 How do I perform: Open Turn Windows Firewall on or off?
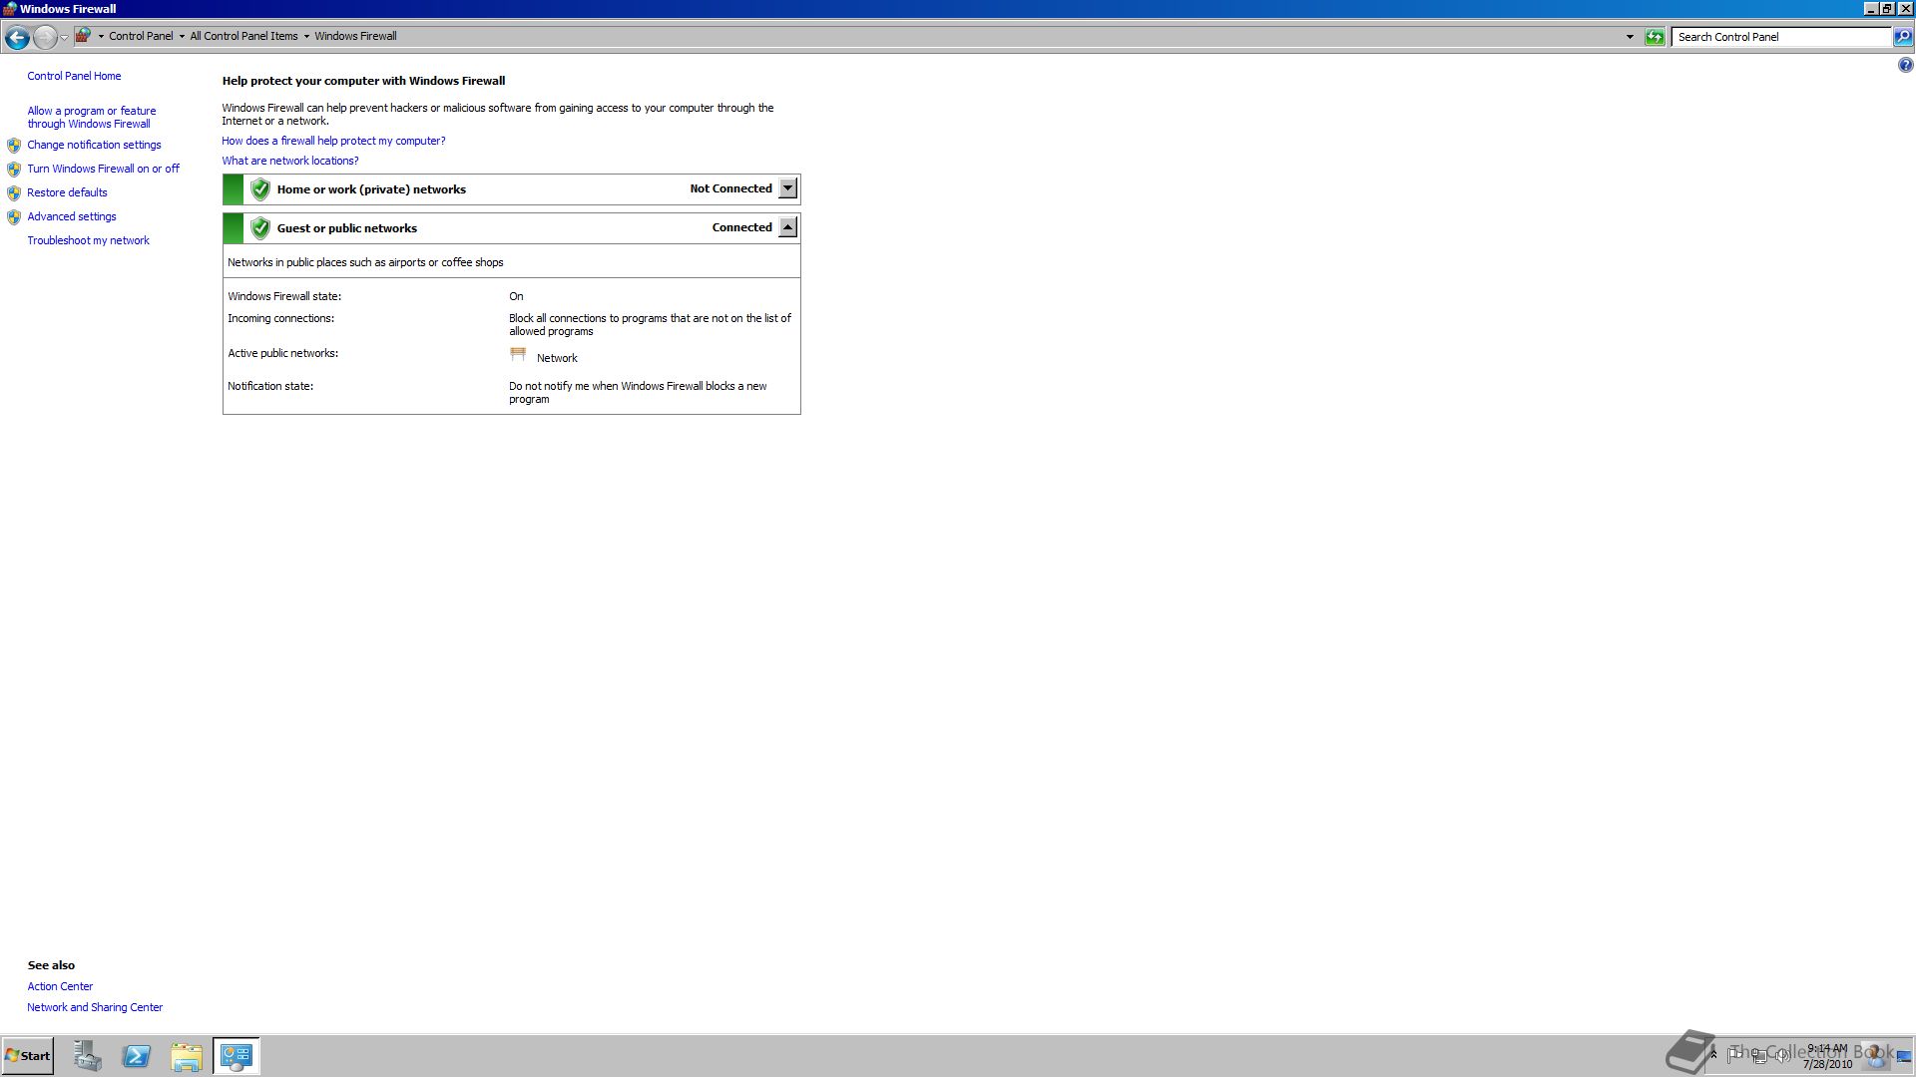[103, 169]
